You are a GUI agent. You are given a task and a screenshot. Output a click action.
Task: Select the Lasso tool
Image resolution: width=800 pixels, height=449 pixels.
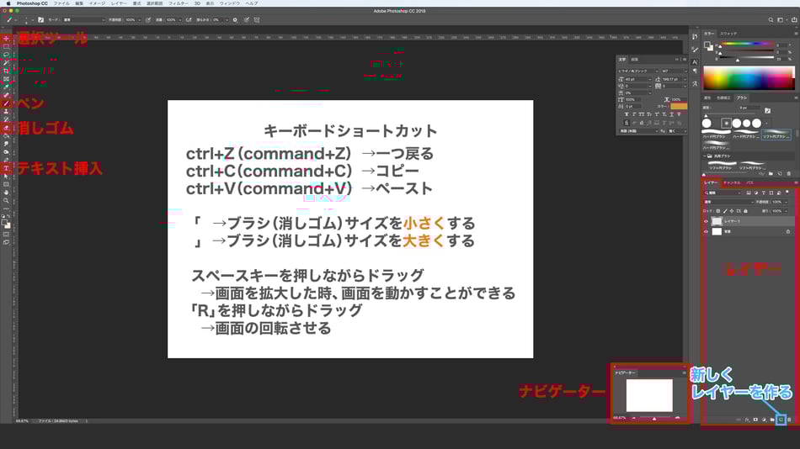[6, 55]
